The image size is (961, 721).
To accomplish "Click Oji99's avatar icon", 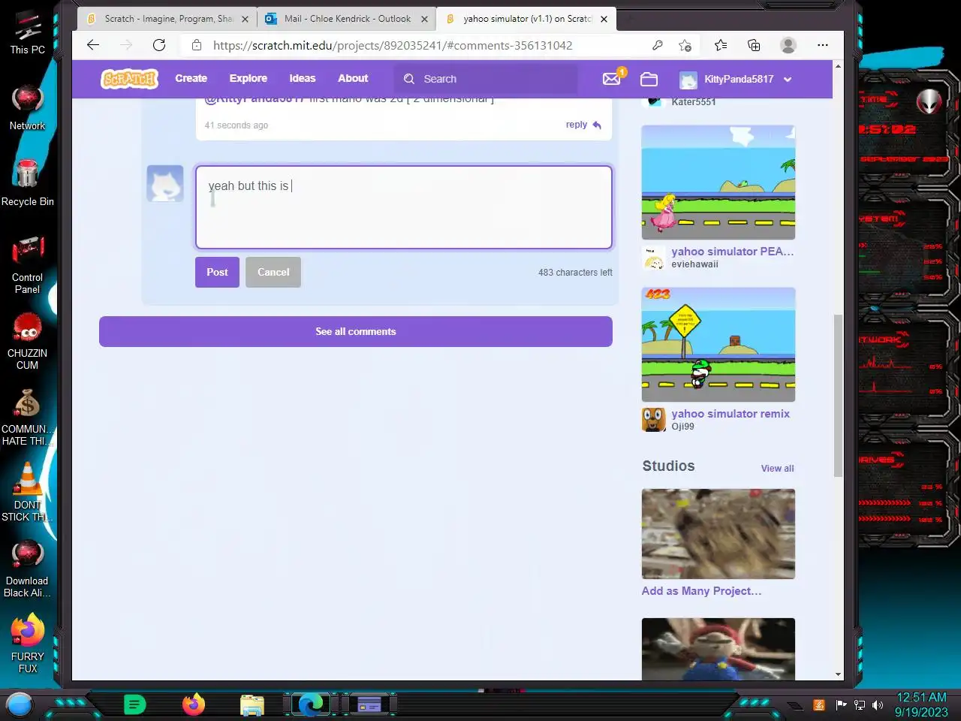I will [x=654, y=420].
